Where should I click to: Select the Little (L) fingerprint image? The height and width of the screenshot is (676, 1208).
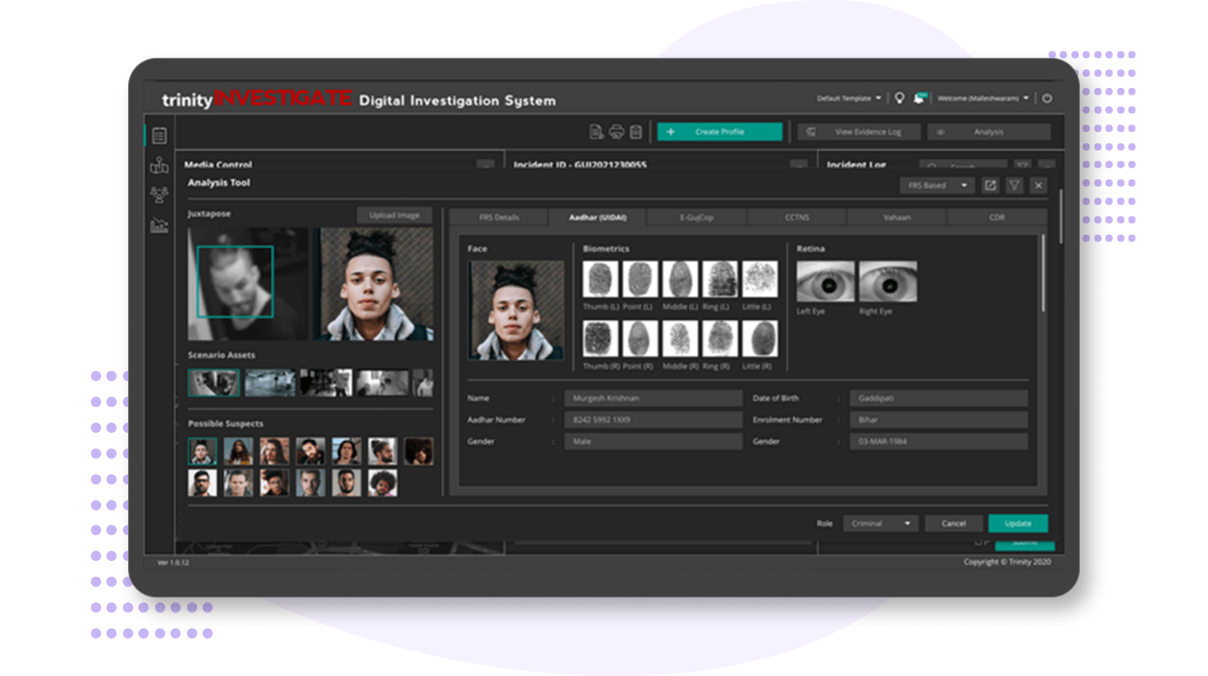pyautogui.click(x=760, y=279)
